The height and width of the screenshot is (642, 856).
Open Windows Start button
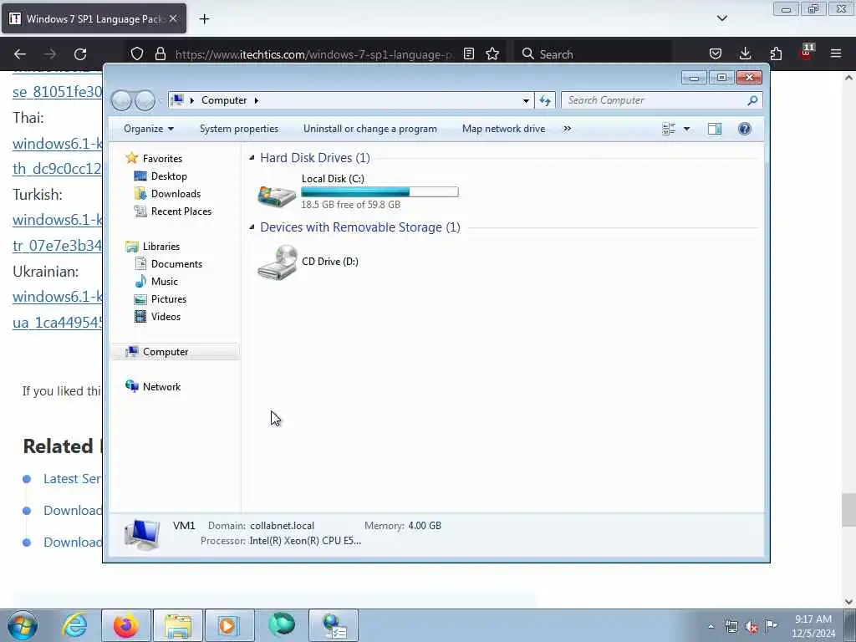(x=23, y=625)
